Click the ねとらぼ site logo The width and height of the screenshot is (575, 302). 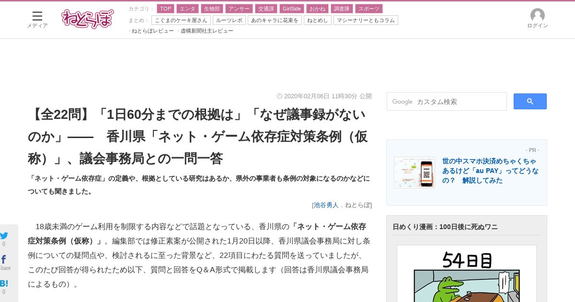coord(88,19)
